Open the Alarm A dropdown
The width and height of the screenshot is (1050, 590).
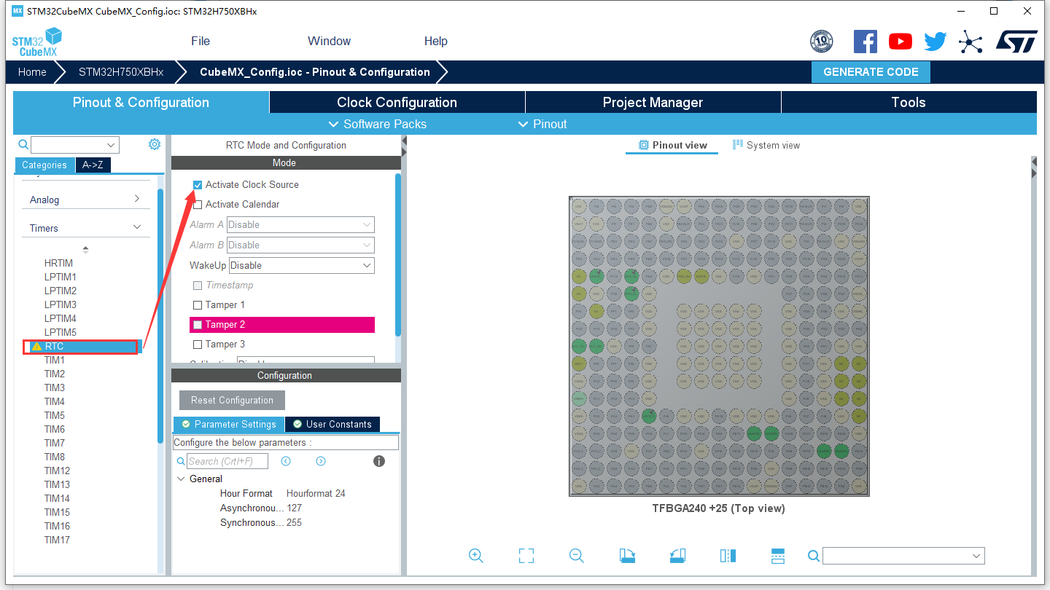(300, 224)
